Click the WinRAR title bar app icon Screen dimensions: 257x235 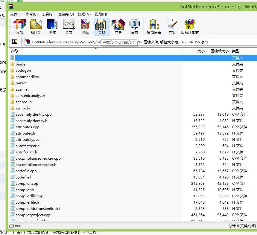tap(11, 7)
